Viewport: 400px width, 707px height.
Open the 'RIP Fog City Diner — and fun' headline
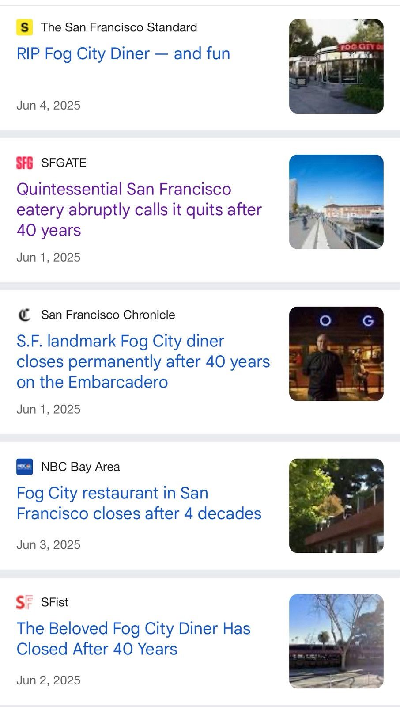(123, 53)
